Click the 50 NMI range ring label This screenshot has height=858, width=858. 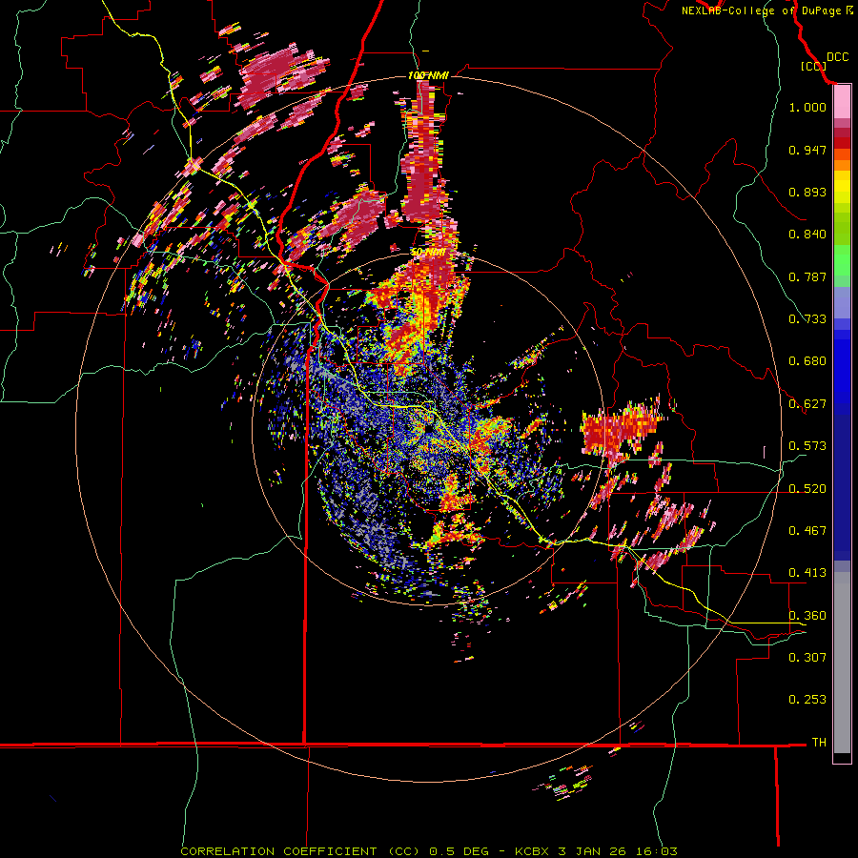pyautogui.click(x=427, y=253)
